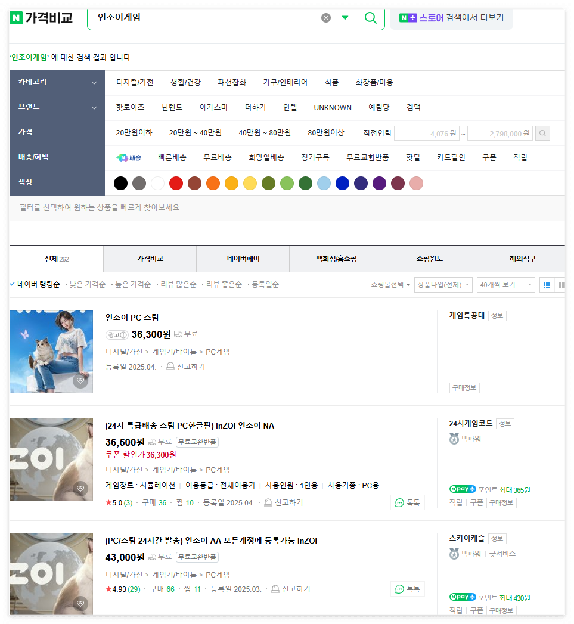Click 톡톡 chat button for 인조이 NA

pos(408,502)
